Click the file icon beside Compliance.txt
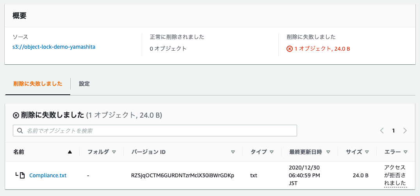Screen dimensions: 420x196 click(23, 175)
